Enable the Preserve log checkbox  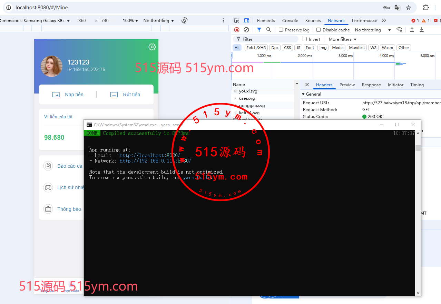pyautogui.click(x=281, y=30)
